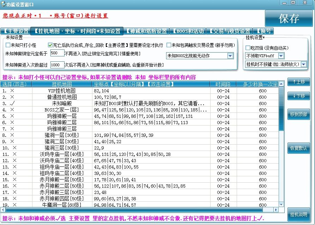The image size is (315, 225).
Task: Toggle X mark for 赤月神殿二层[50级]
Action: click(14, 186)
